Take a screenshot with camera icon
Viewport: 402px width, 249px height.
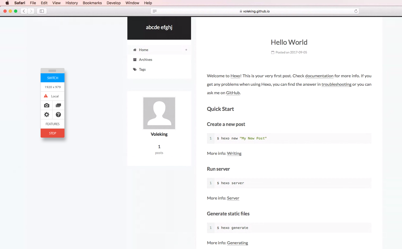click(x=47, y=105)
